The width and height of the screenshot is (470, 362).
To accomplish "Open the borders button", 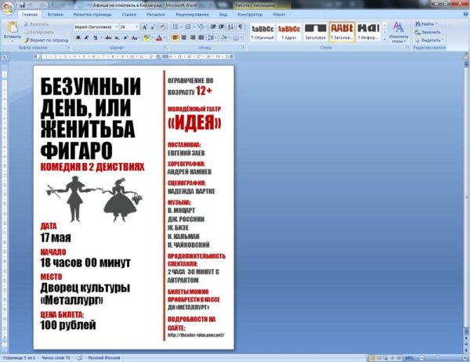I will [x=237, y=38].
